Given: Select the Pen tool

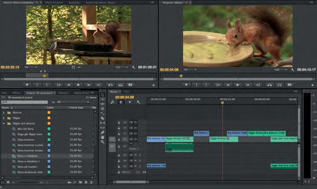Looking at the screenshot, I should coord(102,132).
